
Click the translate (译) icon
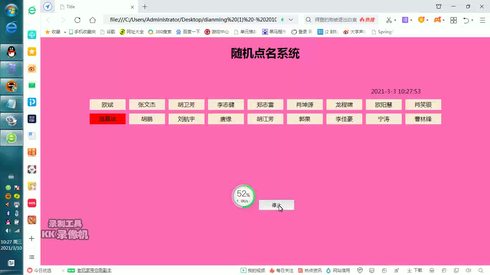tap(405, 20)
